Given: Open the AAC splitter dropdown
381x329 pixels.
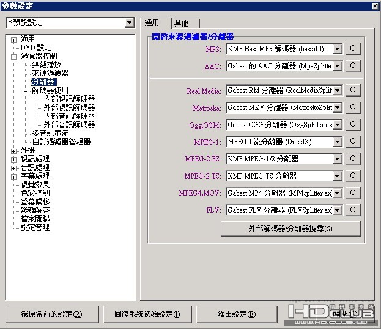Looking at the screenshot, I should tap(337, 66).
